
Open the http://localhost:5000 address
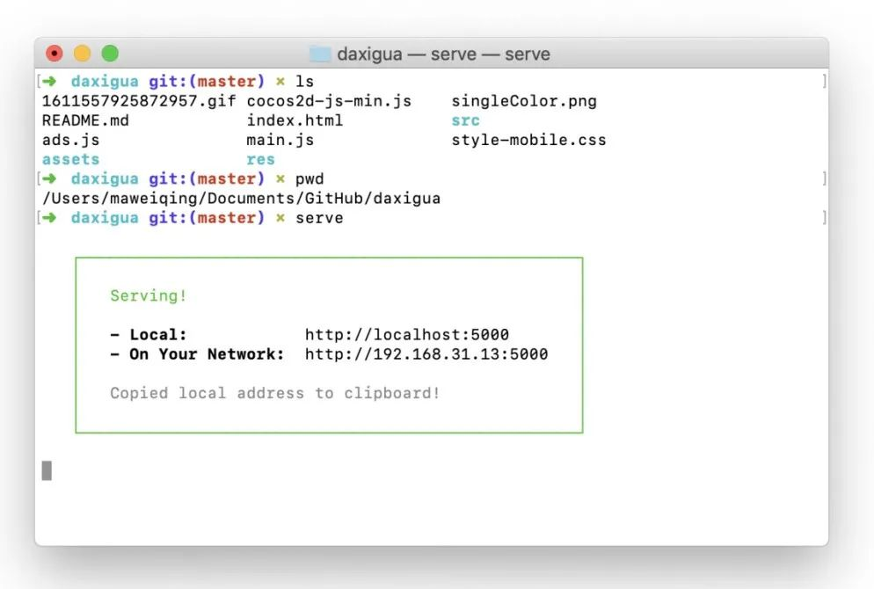[407, 334]
